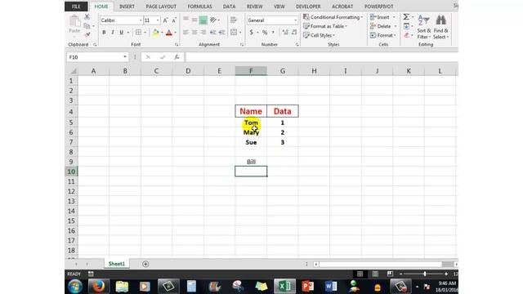
Task: Click the Decrease Decimal icon
Action: point(294,33)
